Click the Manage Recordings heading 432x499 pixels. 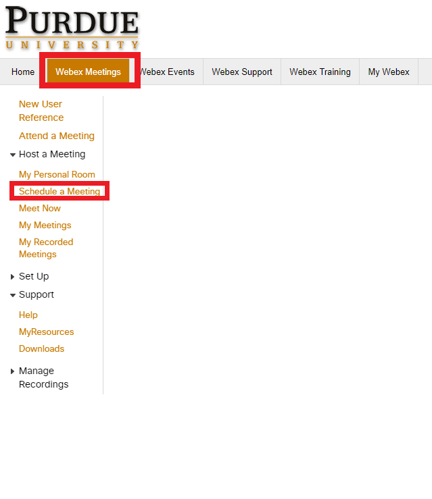[44, 377]
